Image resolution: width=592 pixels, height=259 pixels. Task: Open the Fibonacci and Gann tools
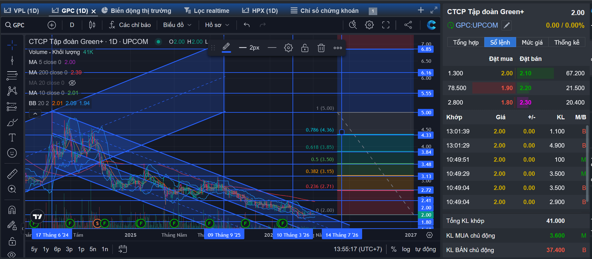pos(12,75)
